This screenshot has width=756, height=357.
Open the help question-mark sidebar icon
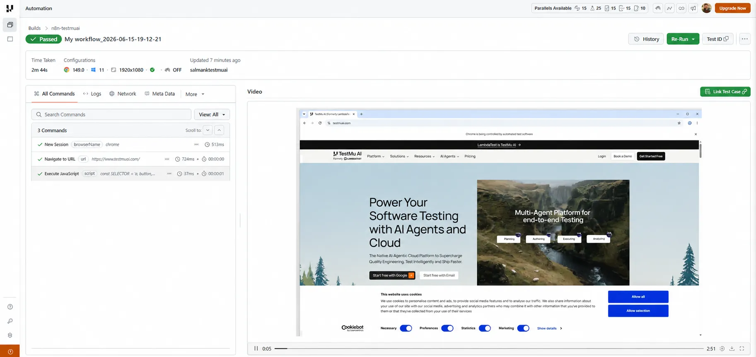[x=10, y=307]
